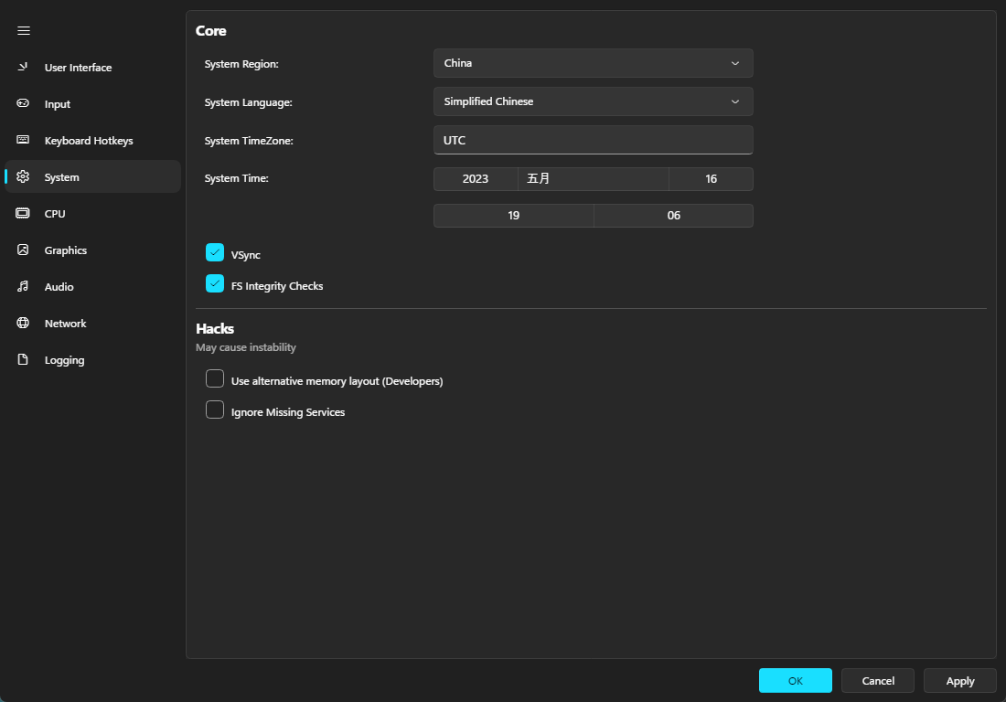Enable alternative memory layout (Developers)

pos(215,378)
